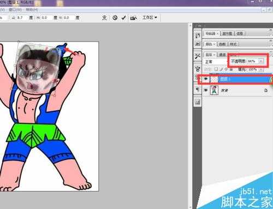
Task: Switch to warp mode icon in the options bar
Action: (x=104, y=17)
